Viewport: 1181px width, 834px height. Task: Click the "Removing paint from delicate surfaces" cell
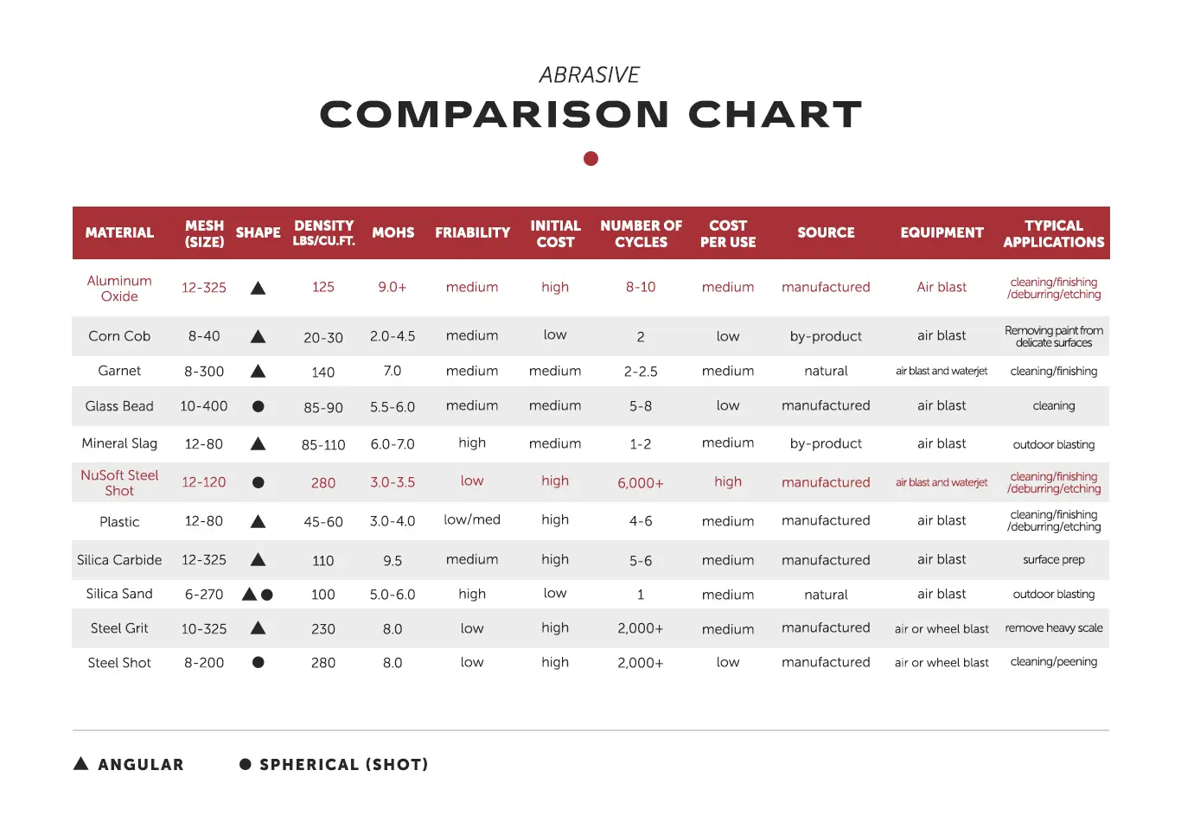point(1053,337)
